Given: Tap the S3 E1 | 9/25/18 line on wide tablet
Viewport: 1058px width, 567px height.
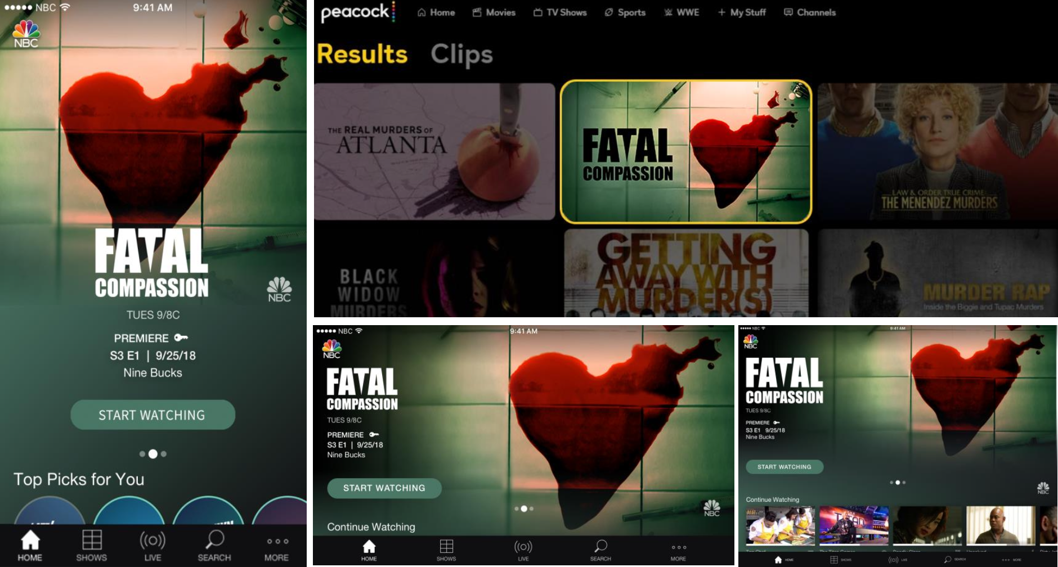Looking at the screenshot, I should pos(355,445).
